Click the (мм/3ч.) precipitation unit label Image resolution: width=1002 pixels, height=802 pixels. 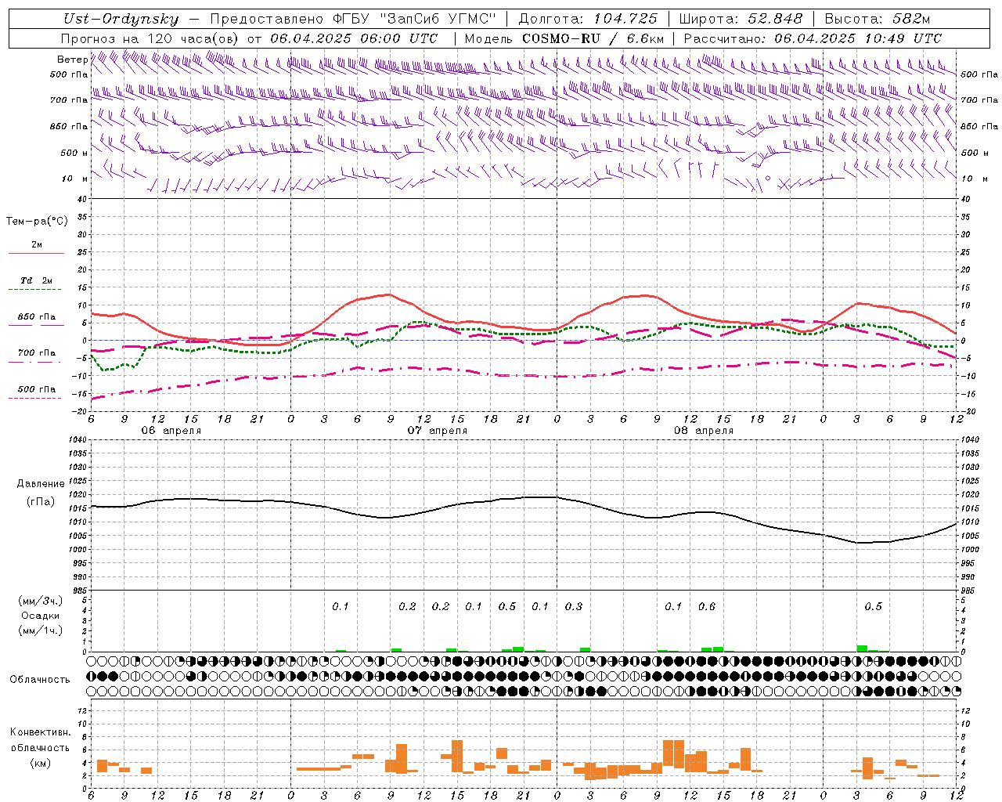(x=41, y=601)
